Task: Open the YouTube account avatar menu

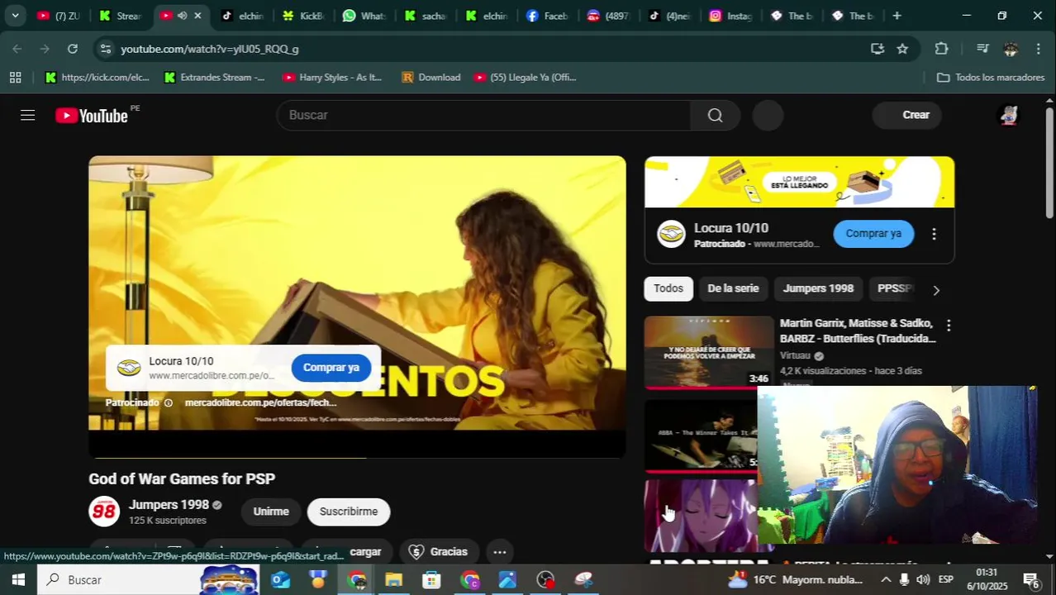Action: click(1009, 115)
